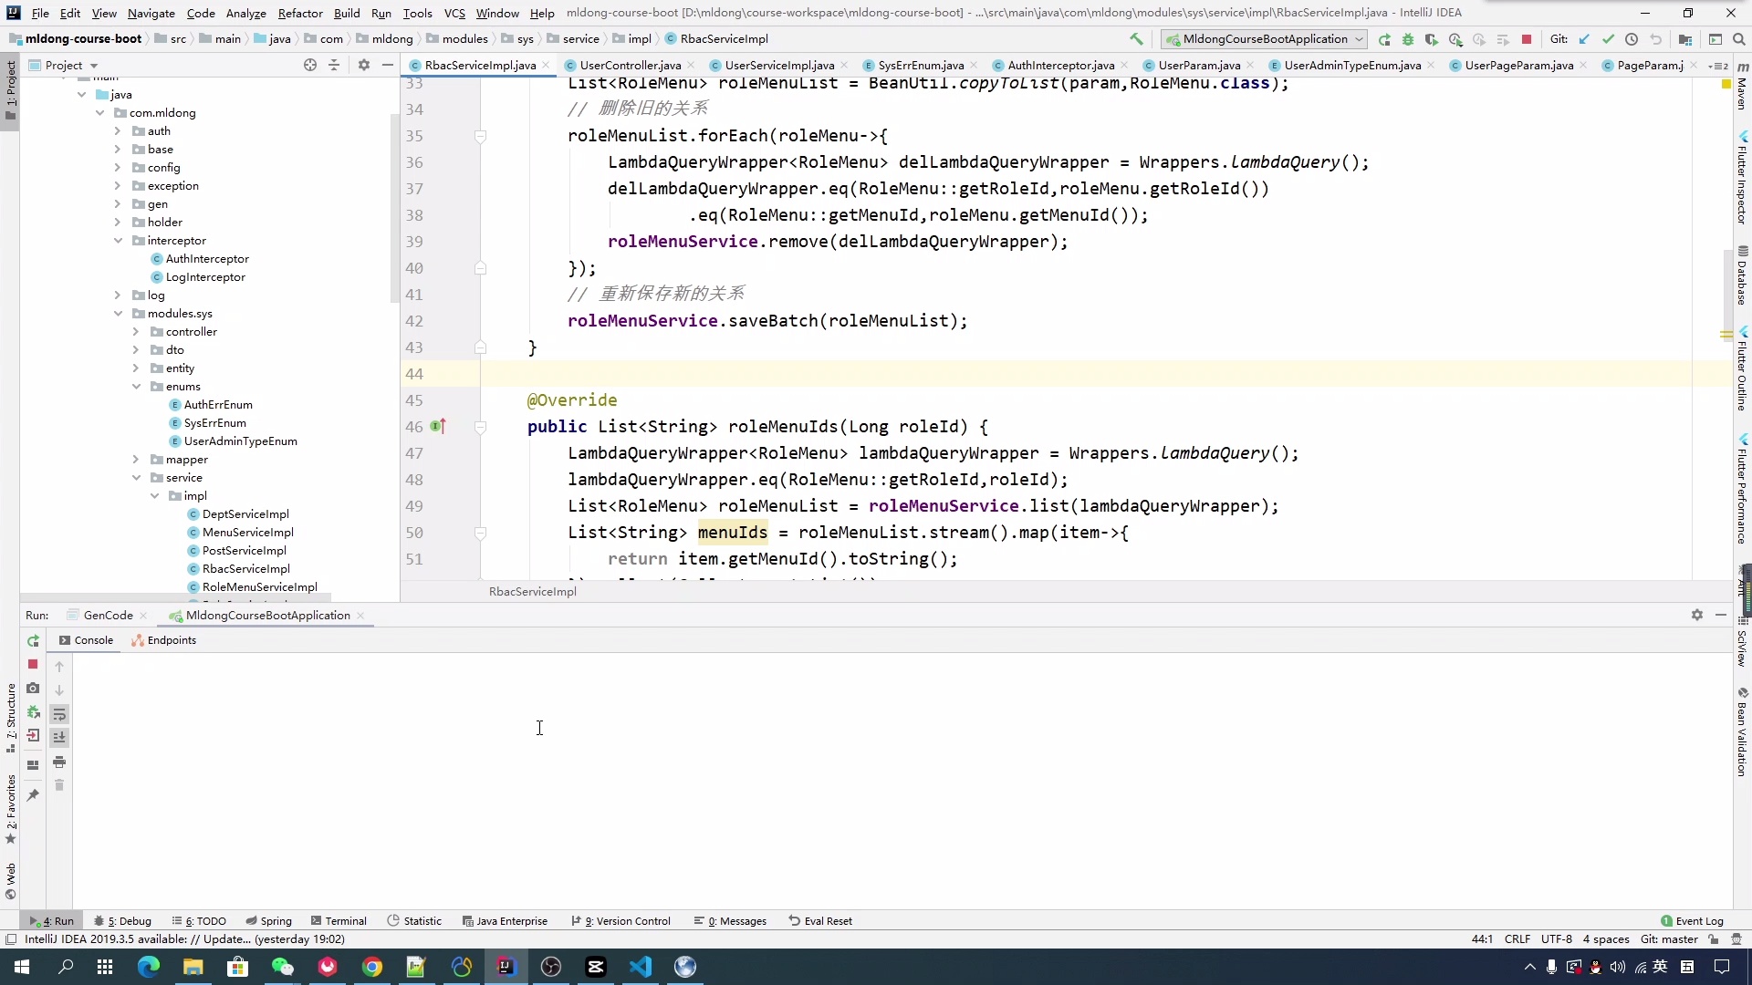Toggle soft-wrap in console
1752x985 pixels.
[x=59, y=714]
